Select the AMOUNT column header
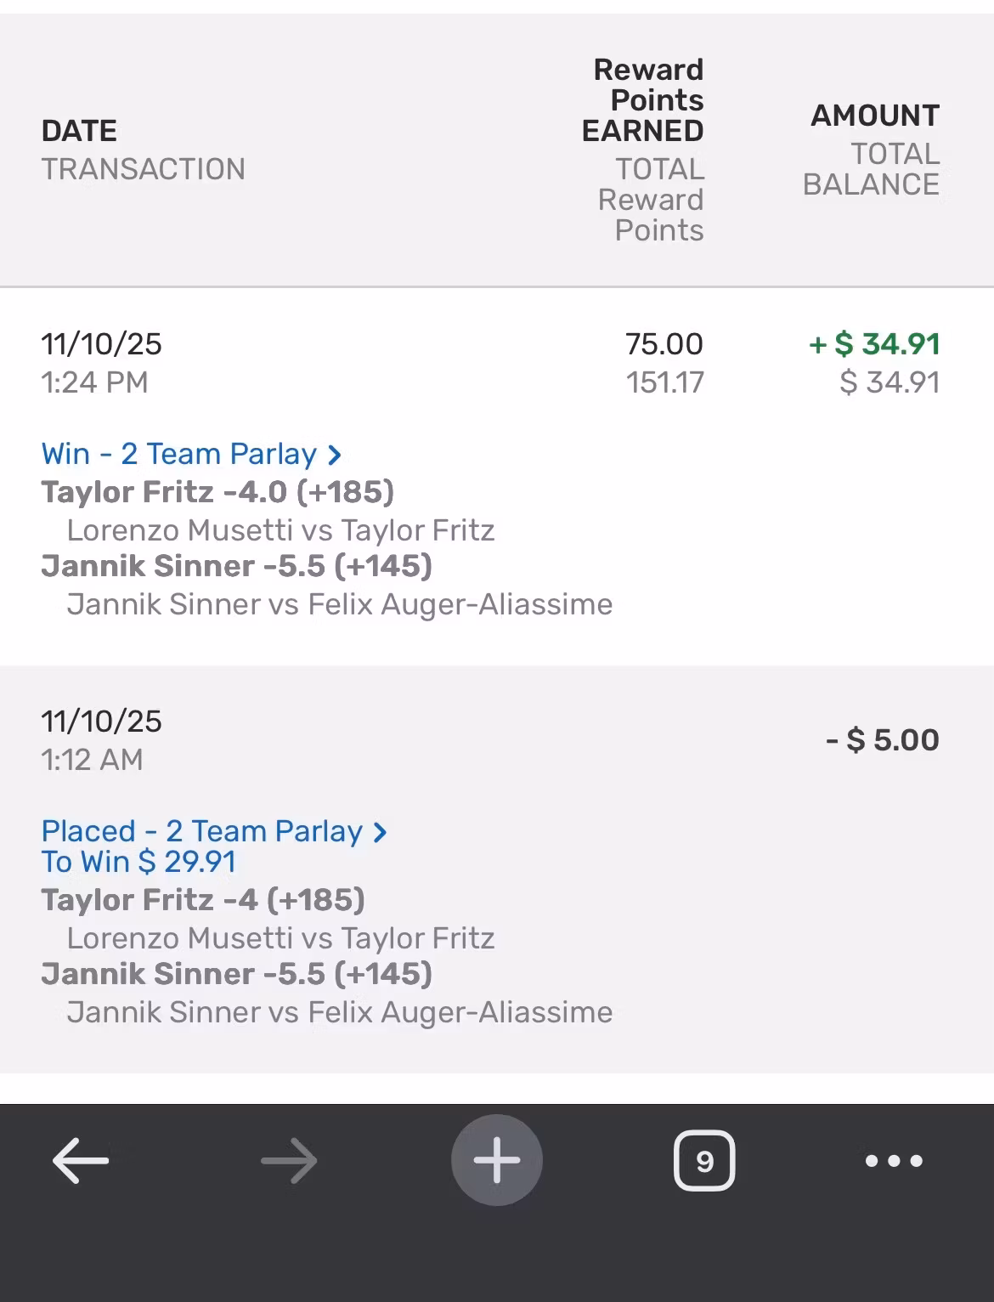This screenshot has width=994, height=1302. tap(875, 116)
